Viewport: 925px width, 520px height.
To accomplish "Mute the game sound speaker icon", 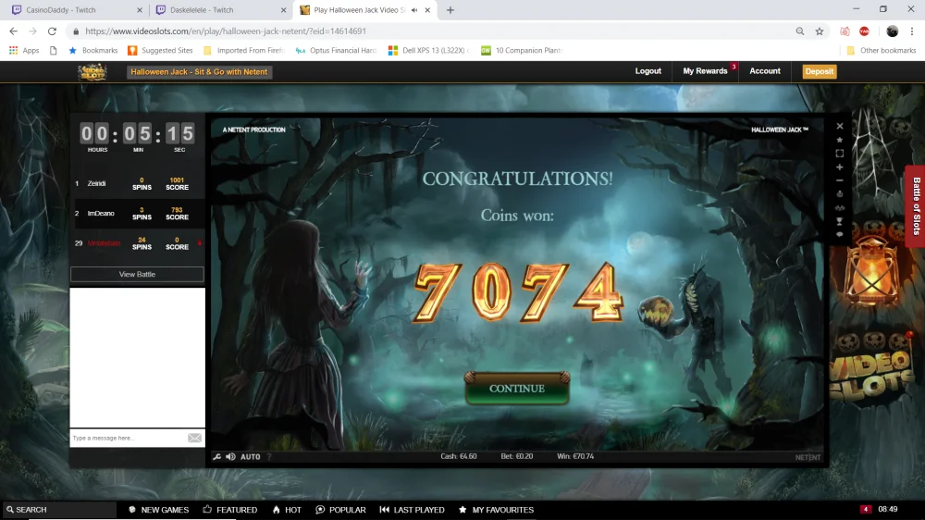I will [230, 456].
